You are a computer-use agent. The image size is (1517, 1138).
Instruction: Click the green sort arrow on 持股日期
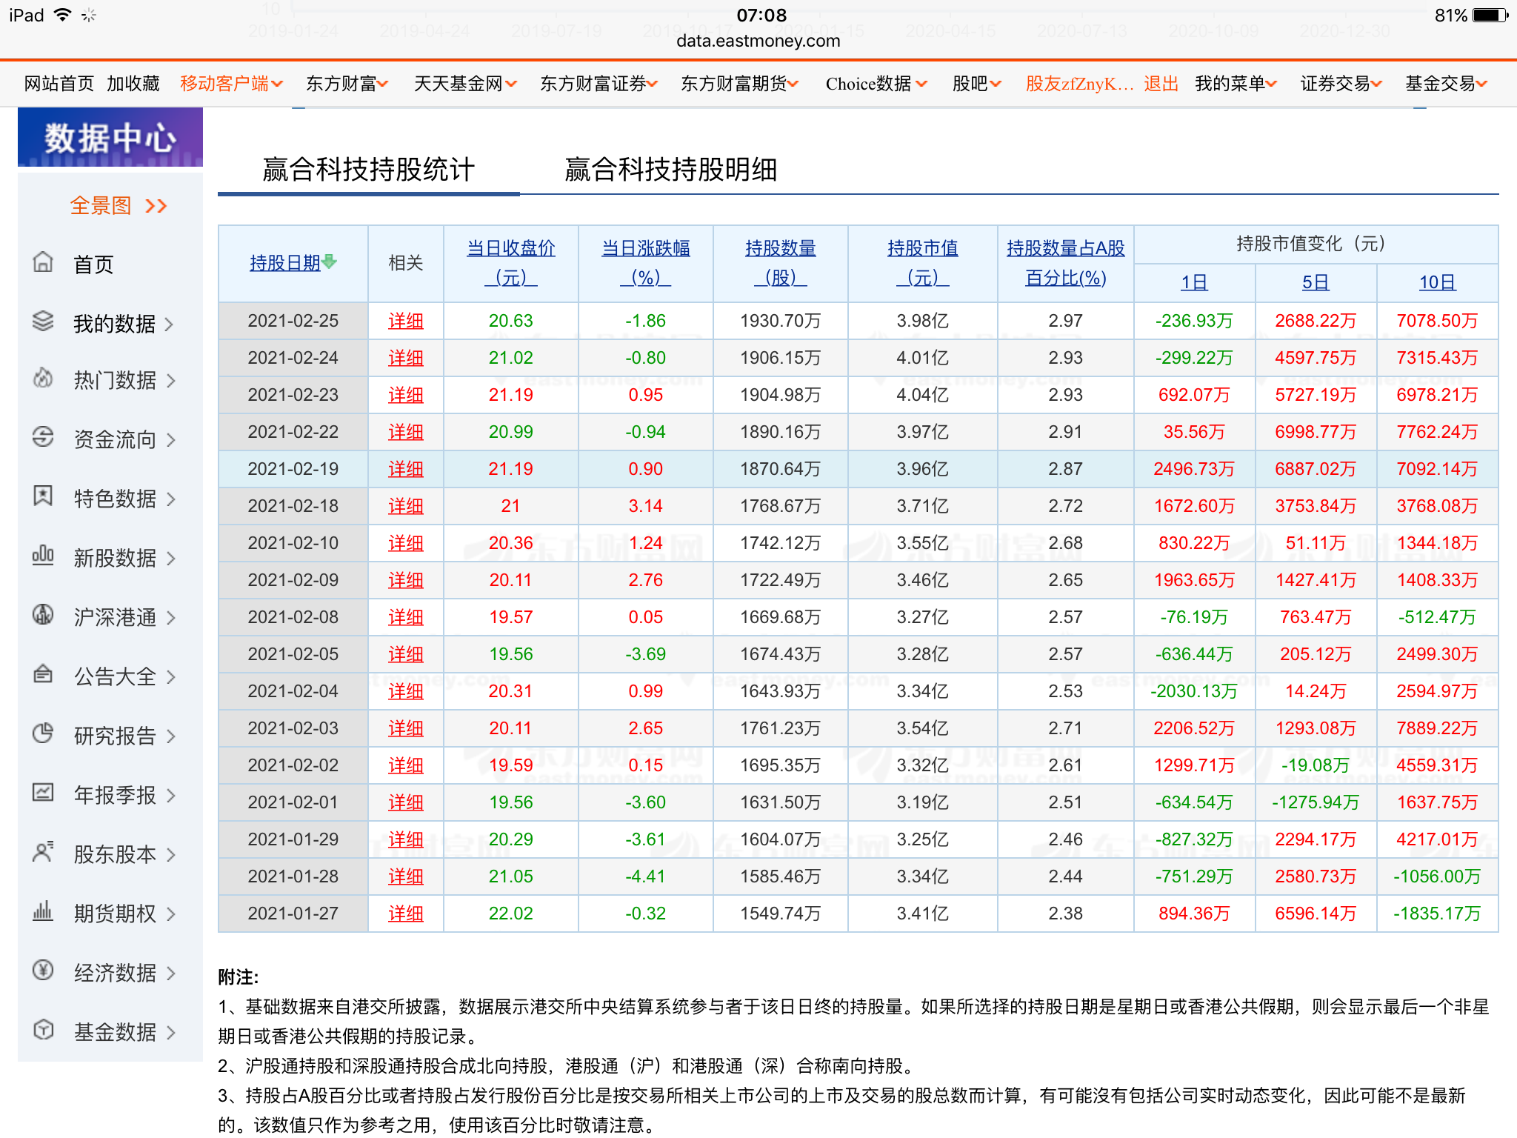pyautogui.click(x=330, y=262)
